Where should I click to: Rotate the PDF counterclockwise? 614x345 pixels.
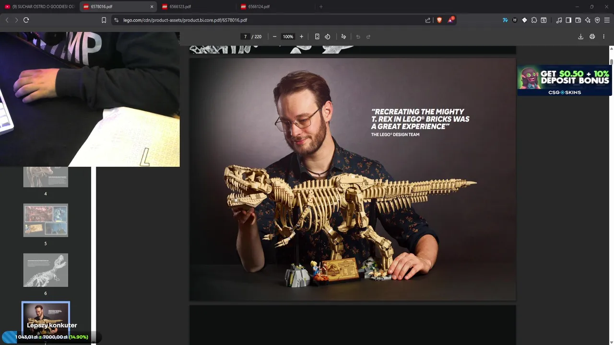[x=328, y=37]
